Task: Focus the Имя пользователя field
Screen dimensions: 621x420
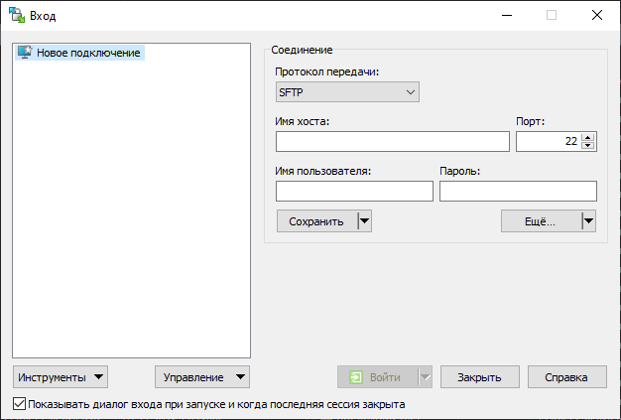Action: point(354,191)
